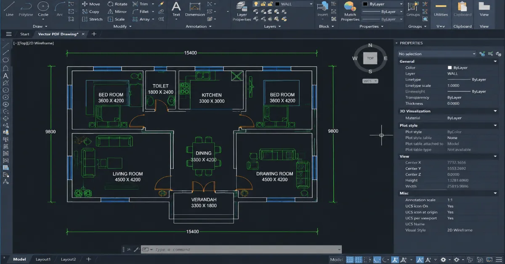Viewport: 505px width, 264px height.
Task: Click the Fillet tool
Action: [x=141, y=12]
